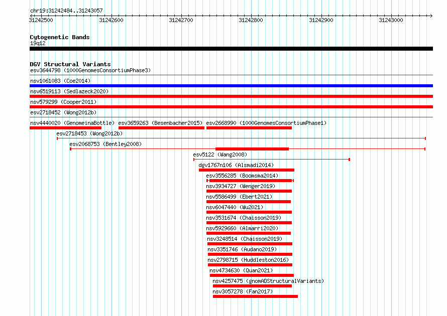Select the red bar under nsv4734630 Quan2021
Screen dimensions: 447x316
[x=252, y=275]
